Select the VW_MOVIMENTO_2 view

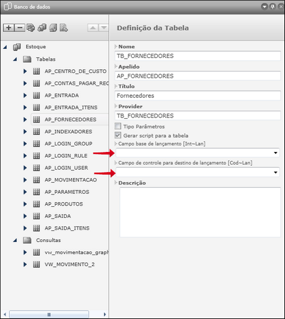coord(70,264)
